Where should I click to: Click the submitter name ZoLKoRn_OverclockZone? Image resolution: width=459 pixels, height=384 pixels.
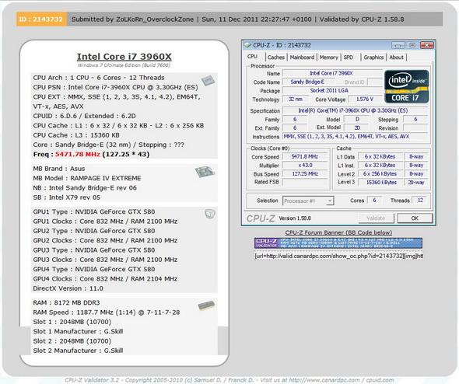click(x=155, y=19)
